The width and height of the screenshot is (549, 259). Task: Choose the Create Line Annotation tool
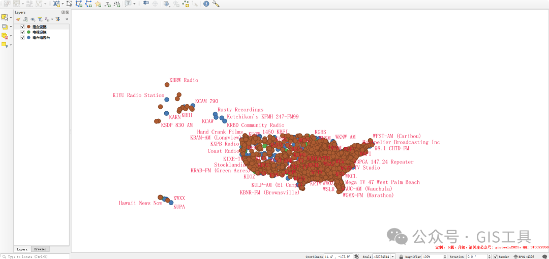[88, 4]
